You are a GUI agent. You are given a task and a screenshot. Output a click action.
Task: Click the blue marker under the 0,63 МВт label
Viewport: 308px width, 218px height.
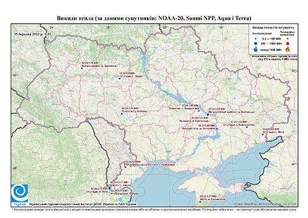tap(262, 134)
